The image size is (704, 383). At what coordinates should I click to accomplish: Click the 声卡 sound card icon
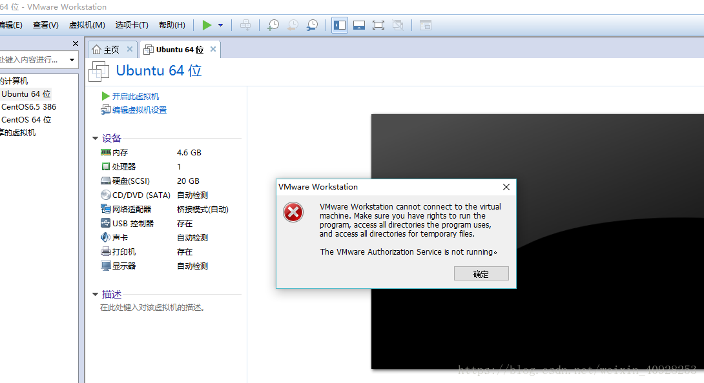pos(105,237)
